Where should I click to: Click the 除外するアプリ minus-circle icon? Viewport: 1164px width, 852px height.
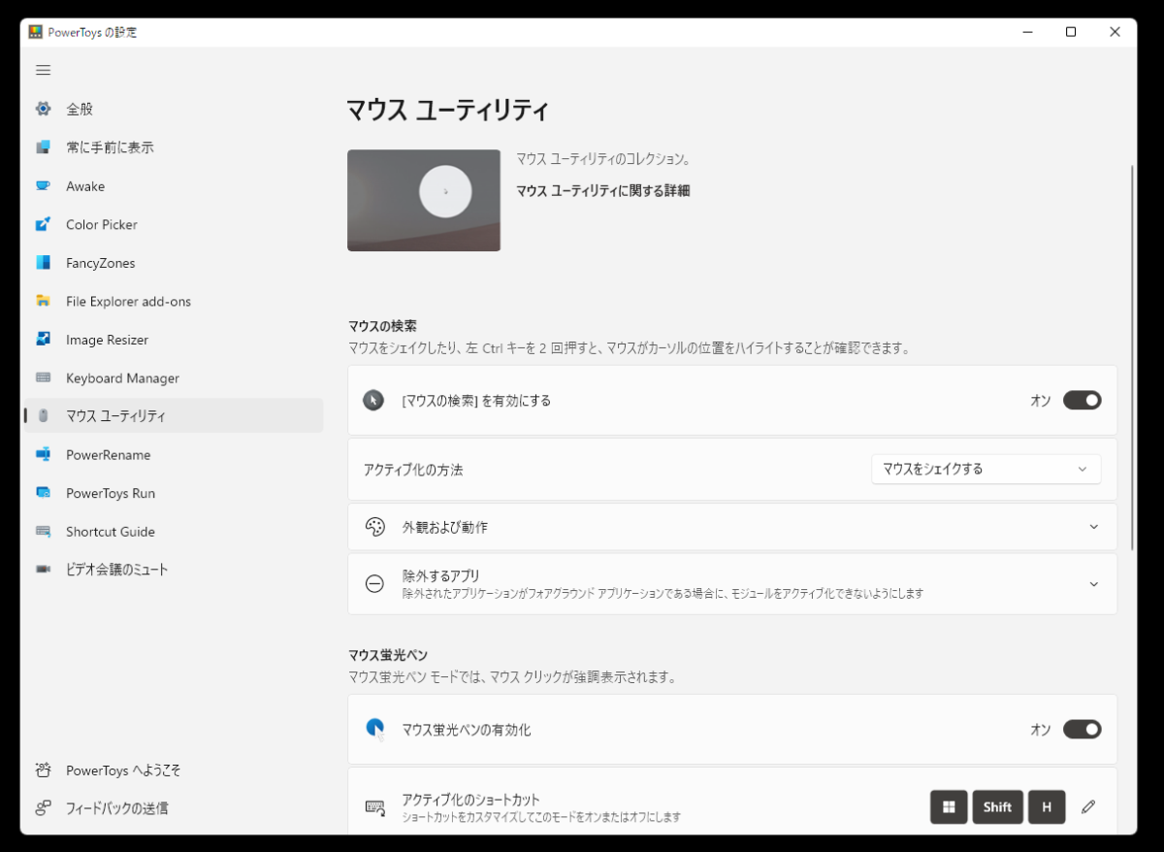374,583
